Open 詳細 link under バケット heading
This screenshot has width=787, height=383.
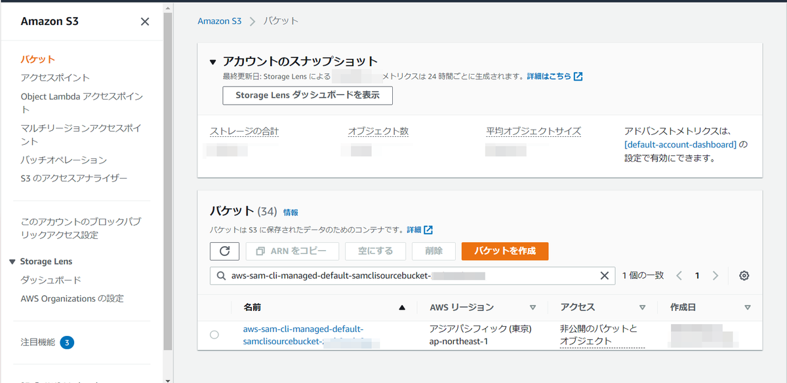point(414,230)
